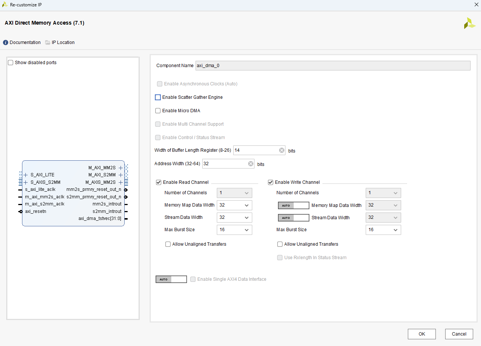Open Read Channel Stream Data Width dropdown
This screenshot has width=481, height=346.
point(234,217)
